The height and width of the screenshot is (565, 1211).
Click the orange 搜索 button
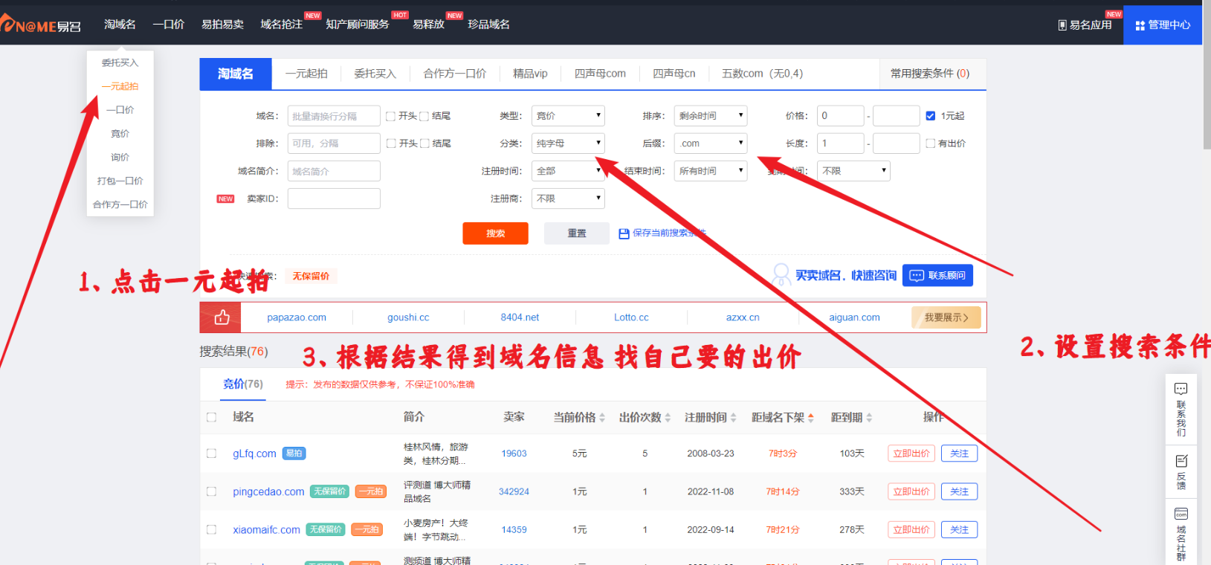pyautogui.click(x=495, y=233)
